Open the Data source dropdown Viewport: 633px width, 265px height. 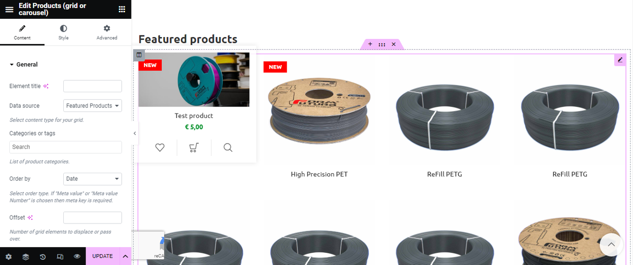(92, 106)
